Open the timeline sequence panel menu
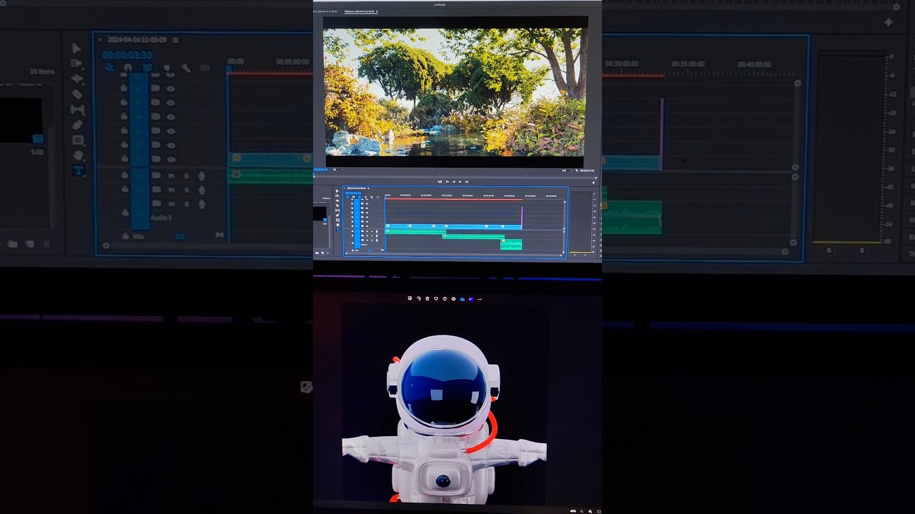This screenshot has height=514, width=915. [x=369, y=188]
